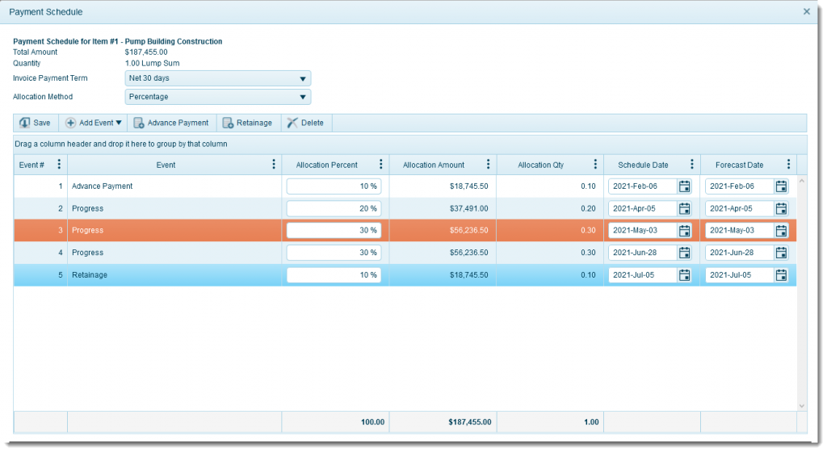
Task: Open Allocation Percent column options menu
Action: click(x=381, y=165)
